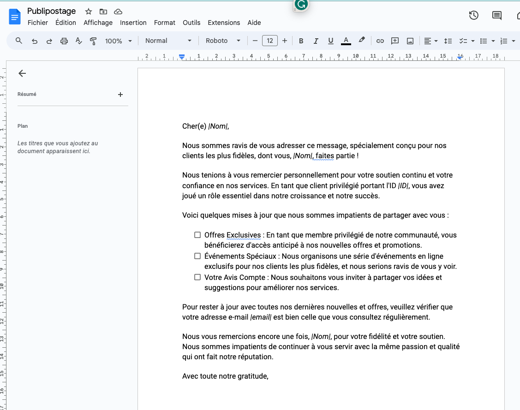Image resolution: width=520 pixels, height=410 pixels.
Task: Open the Insertion menu
Action: coord(133,23)
